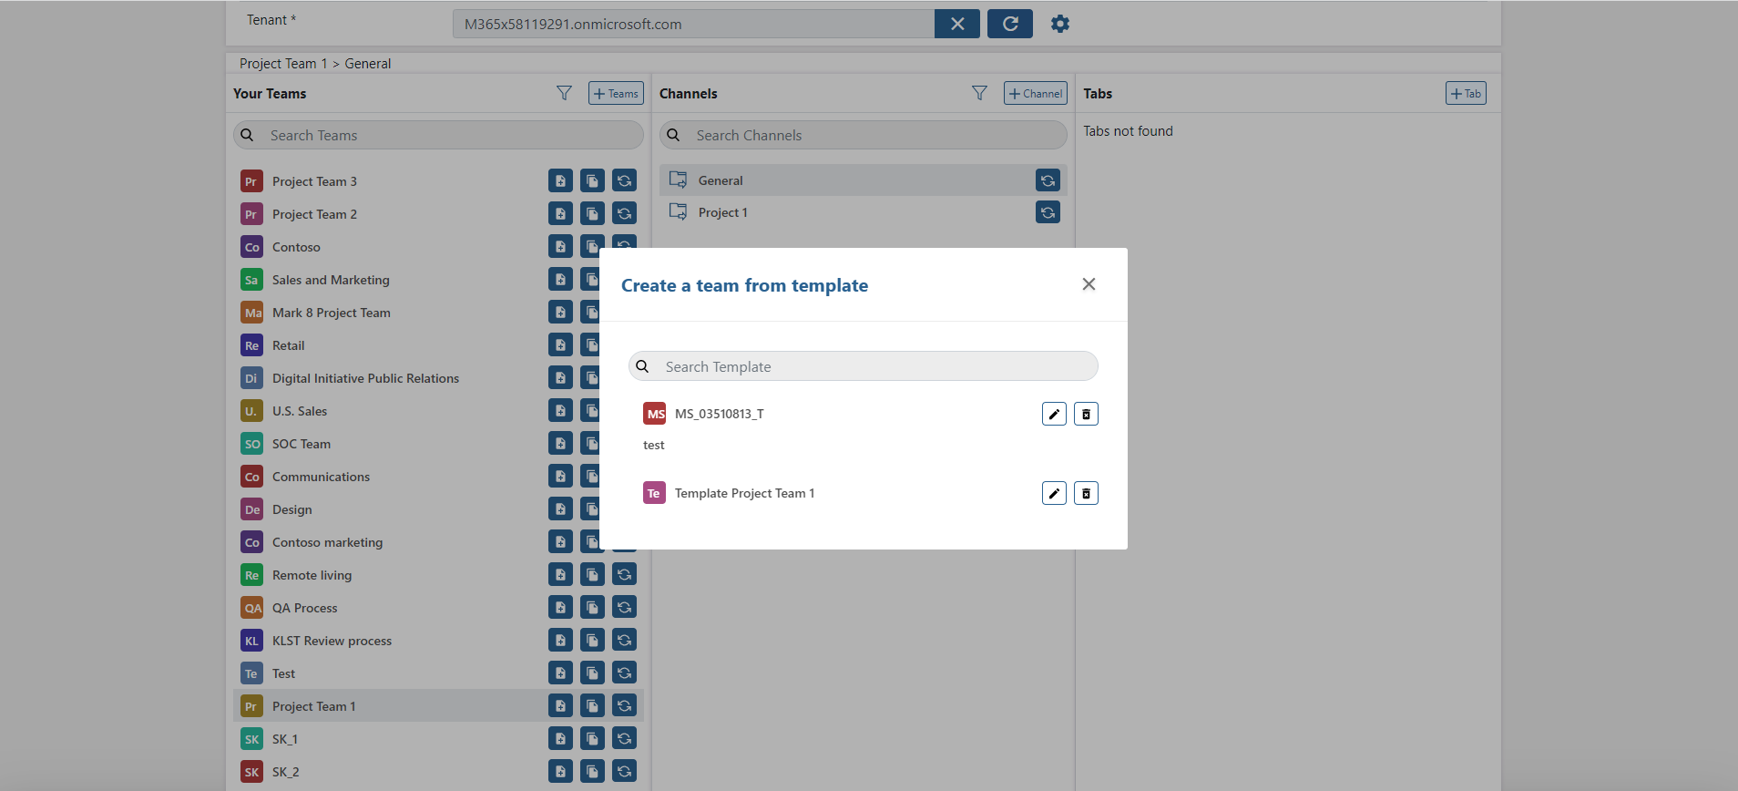
Task: Sync Project Team 3
Action: click(x=624, y=180)
